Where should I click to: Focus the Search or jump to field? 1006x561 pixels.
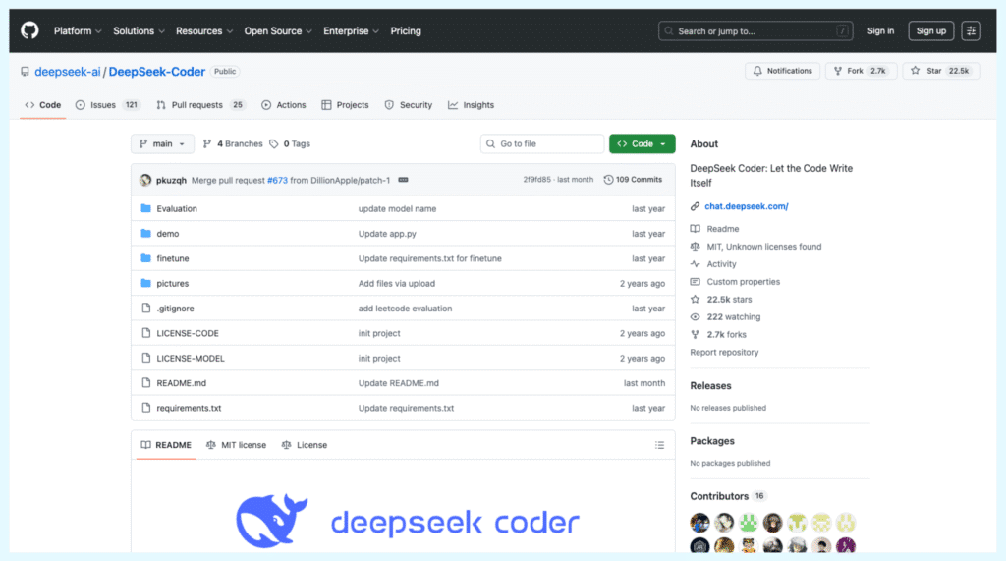coord(755,30)
